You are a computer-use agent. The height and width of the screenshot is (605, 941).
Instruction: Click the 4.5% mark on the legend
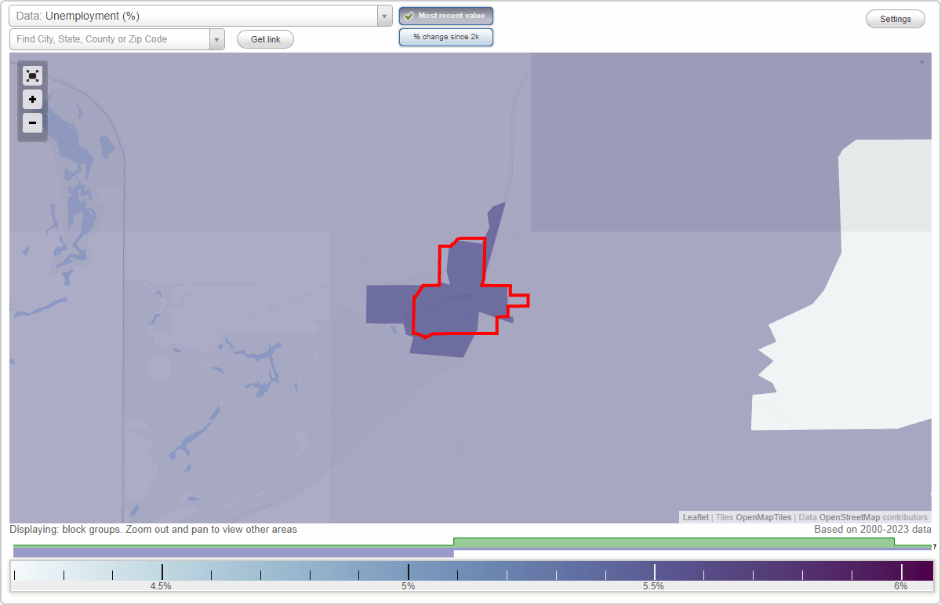(x=162, y=585)
